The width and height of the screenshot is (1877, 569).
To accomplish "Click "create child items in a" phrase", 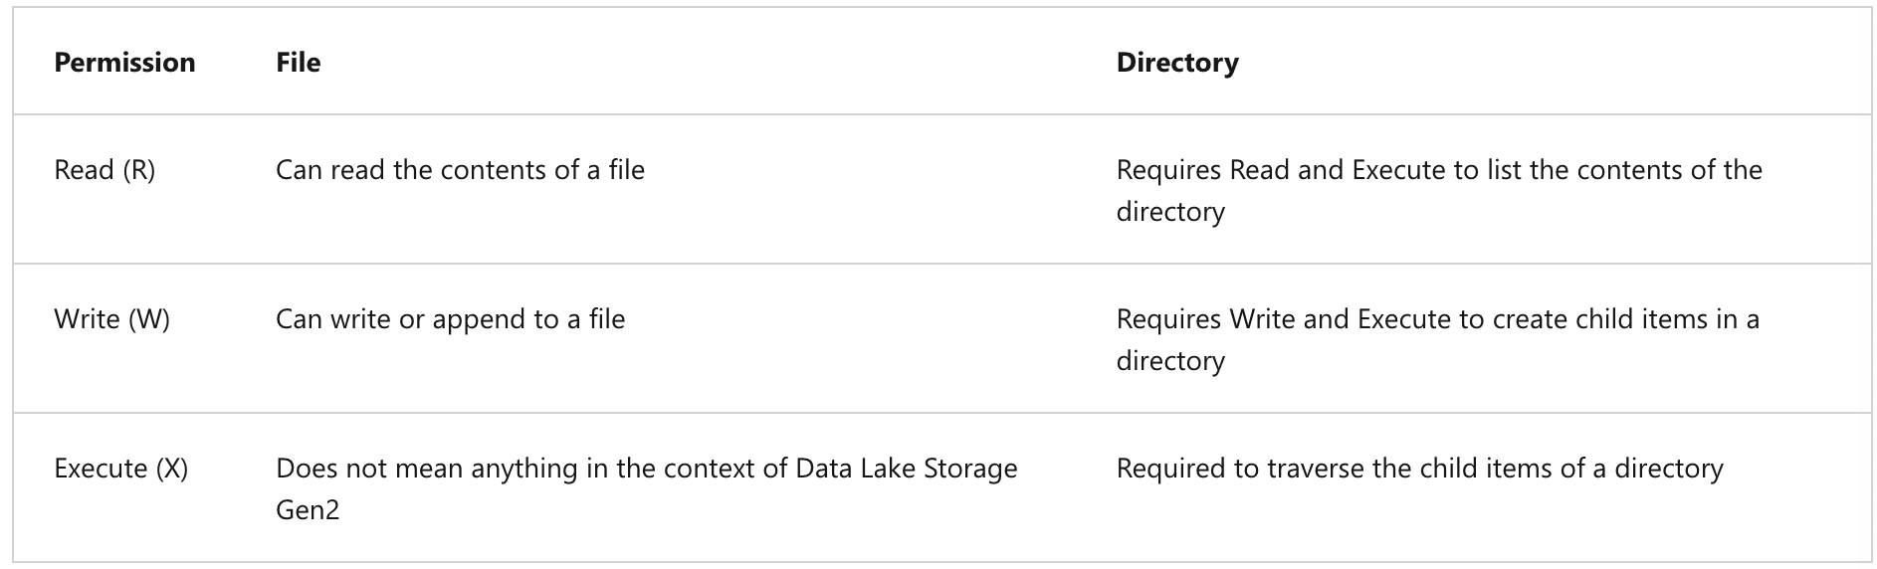I will coord(1609,319).
